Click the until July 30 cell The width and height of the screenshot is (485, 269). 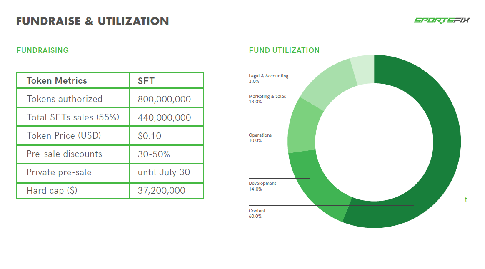tap(166, 172)
